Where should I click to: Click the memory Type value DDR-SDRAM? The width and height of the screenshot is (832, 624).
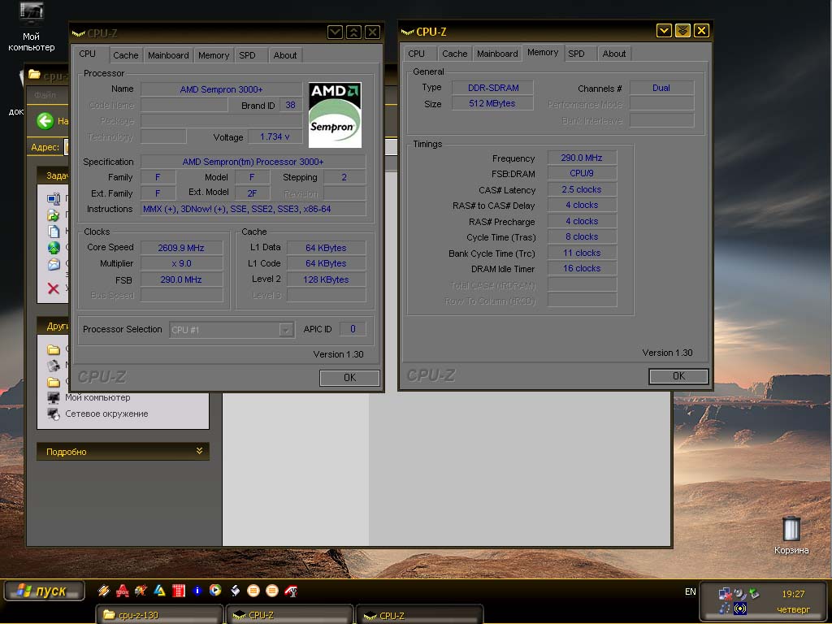tap(493, 88)
